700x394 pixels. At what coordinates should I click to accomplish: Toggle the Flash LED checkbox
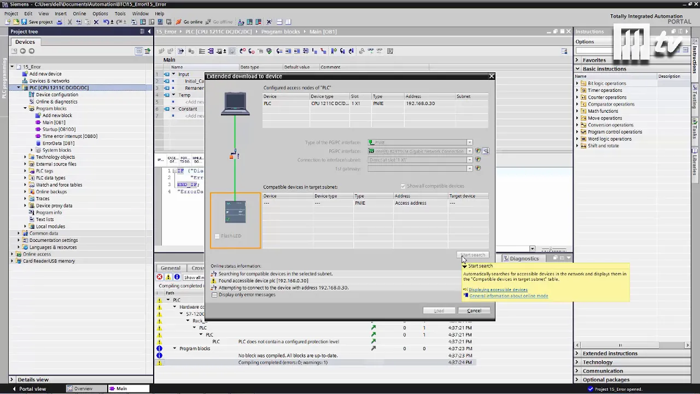(217, 236)
